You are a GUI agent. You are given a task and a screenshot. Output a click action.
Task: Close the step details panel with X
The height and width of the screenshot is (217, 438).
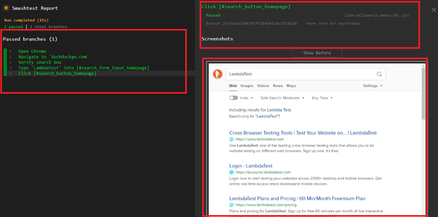pos(434,10)
